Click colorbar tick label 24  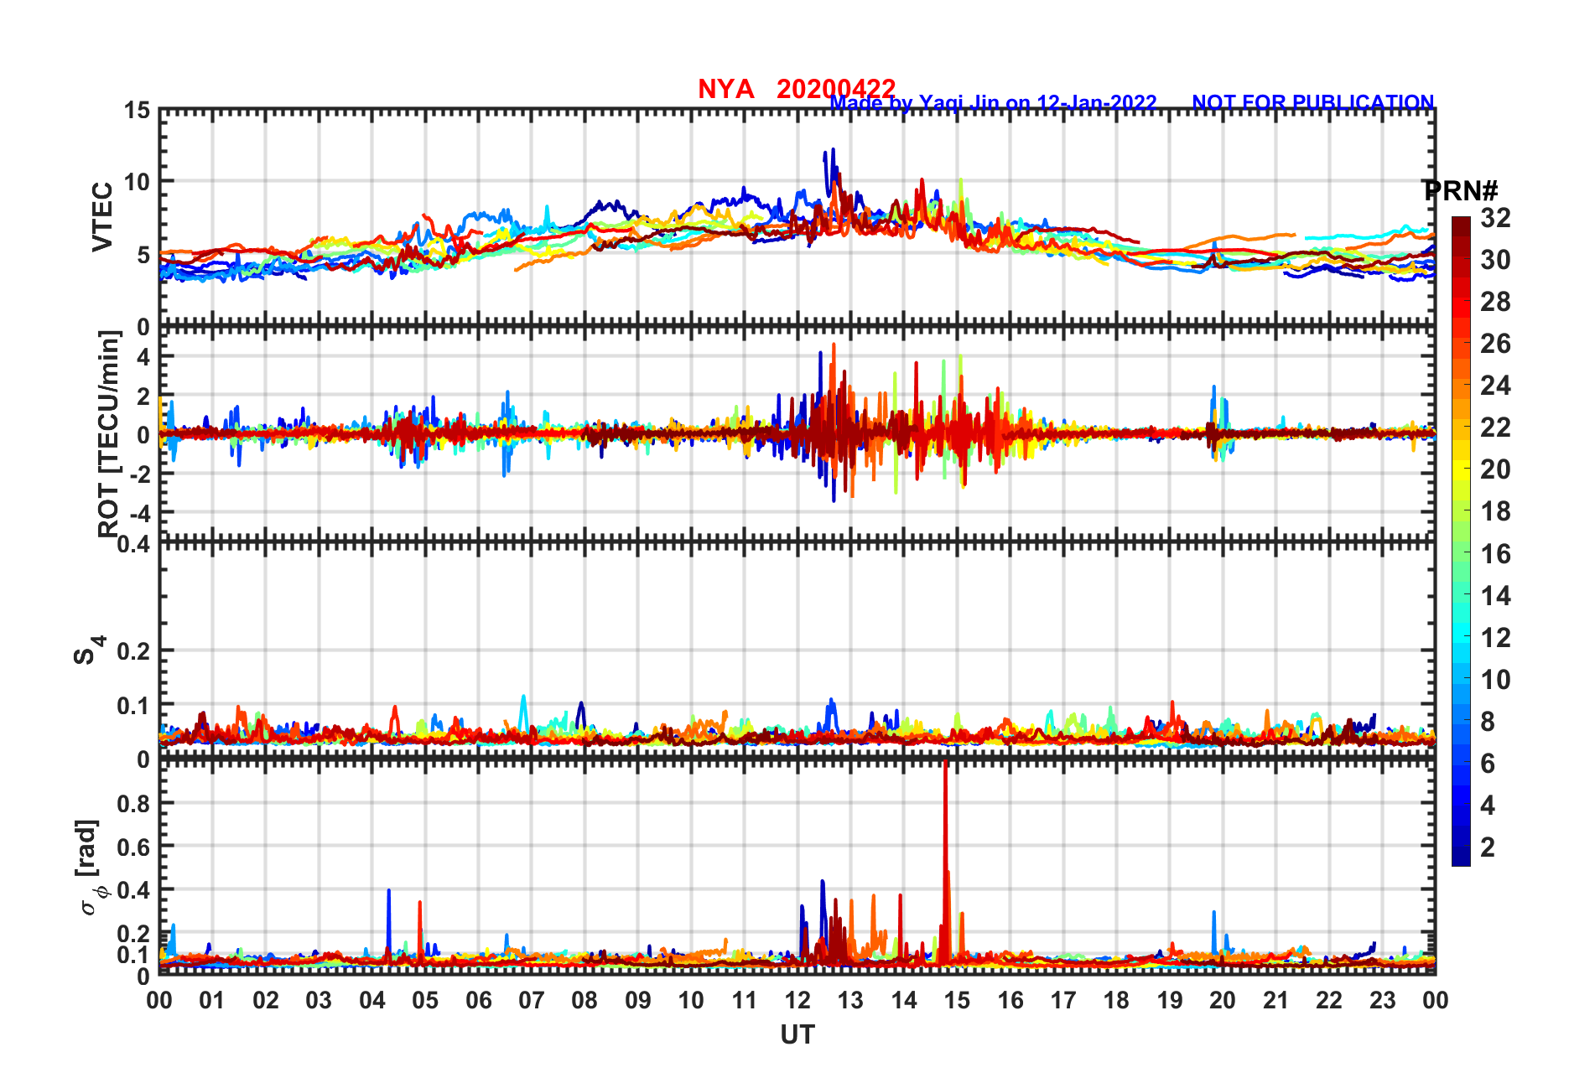click(1496, 386)
